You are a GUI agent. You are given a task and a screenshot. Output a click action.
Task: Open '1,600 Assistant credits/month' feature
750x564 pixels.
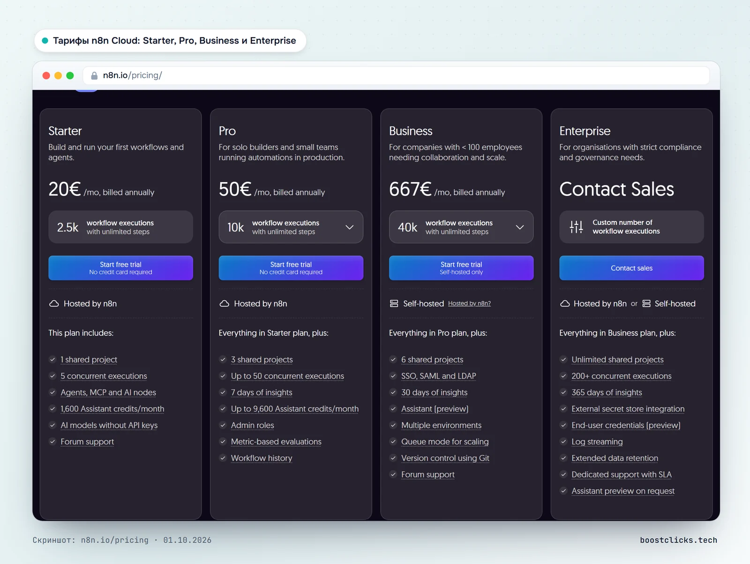click(x=112, y=409)
